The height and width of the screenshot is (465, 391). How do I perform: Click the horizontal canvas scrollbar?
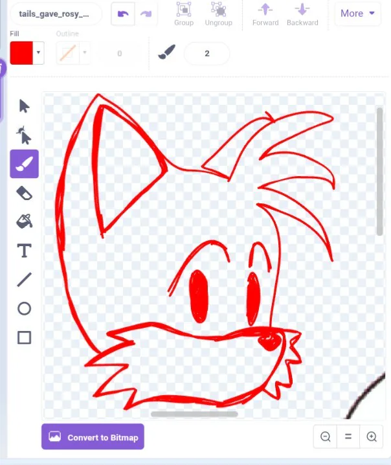(x=194, y=414)
